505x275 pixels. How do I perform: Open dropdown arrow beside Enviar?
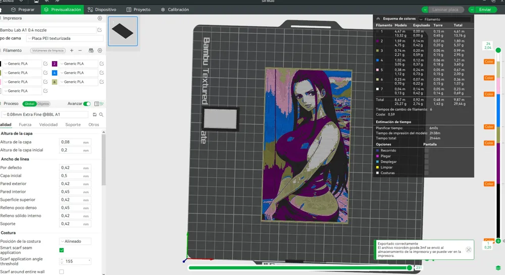click(472, 10)
